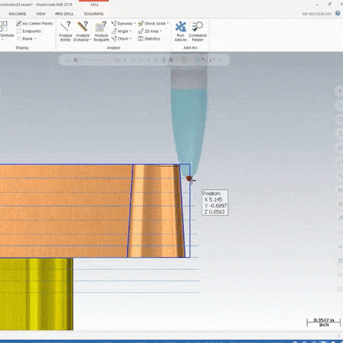Launch the Analyze Toolpath tool
The width and height of the screenshot is (343, 343).
pos(101,31)
